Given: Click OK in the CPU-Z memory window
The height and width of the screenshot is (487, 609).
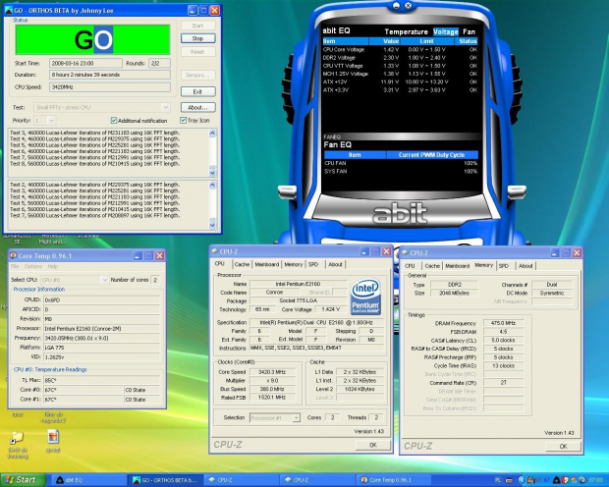Looking at the screenshot, I should [x=563, y=446].
